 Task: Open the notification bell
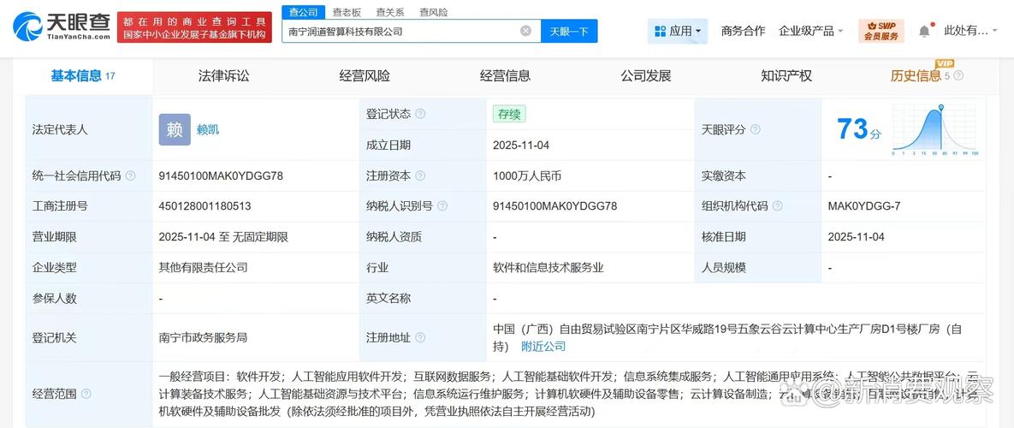click(925, 30)
